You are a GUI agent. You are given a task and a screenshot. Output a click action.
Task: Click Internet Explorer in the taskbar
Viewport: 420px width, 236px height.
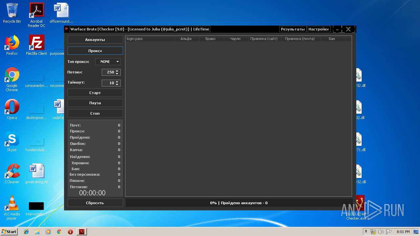coord(26,232)
